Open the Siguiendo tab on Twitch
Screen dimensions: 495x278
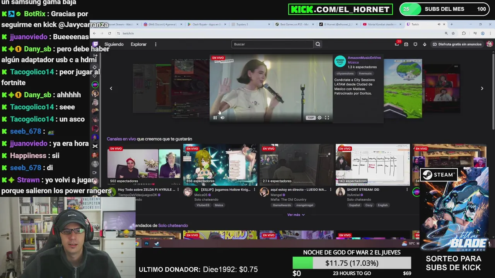(x=114, y=44)
